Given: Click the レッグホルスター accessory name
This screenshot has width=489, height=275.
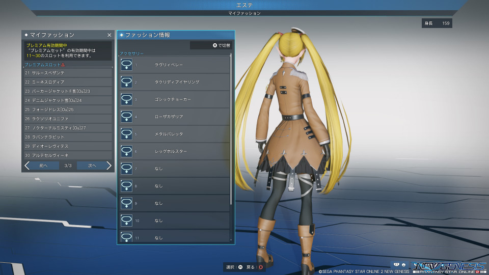Looking at the screenshot, I should [x=171, y=151].
